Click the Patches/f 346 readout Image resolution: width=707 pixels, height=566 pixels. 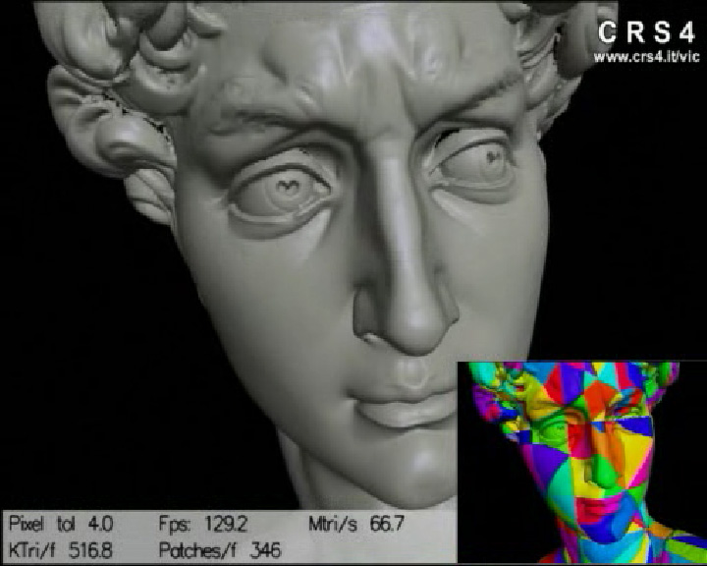[220, 550]
